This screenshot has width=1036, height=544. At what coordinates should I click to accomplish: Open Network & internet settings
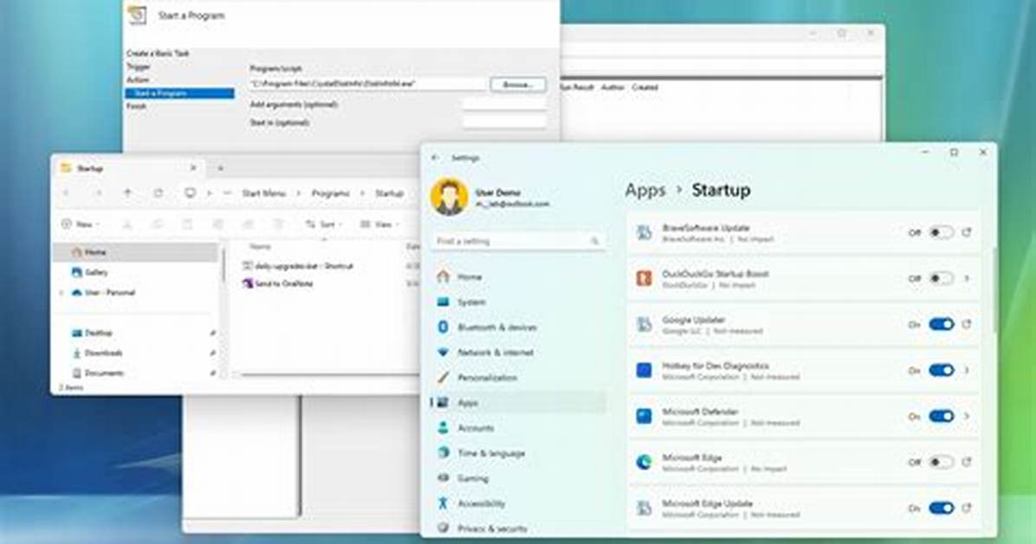517,353
